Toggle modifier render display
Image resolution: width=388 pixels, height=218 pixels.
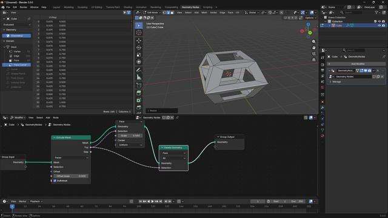click(x=369, y=71)
